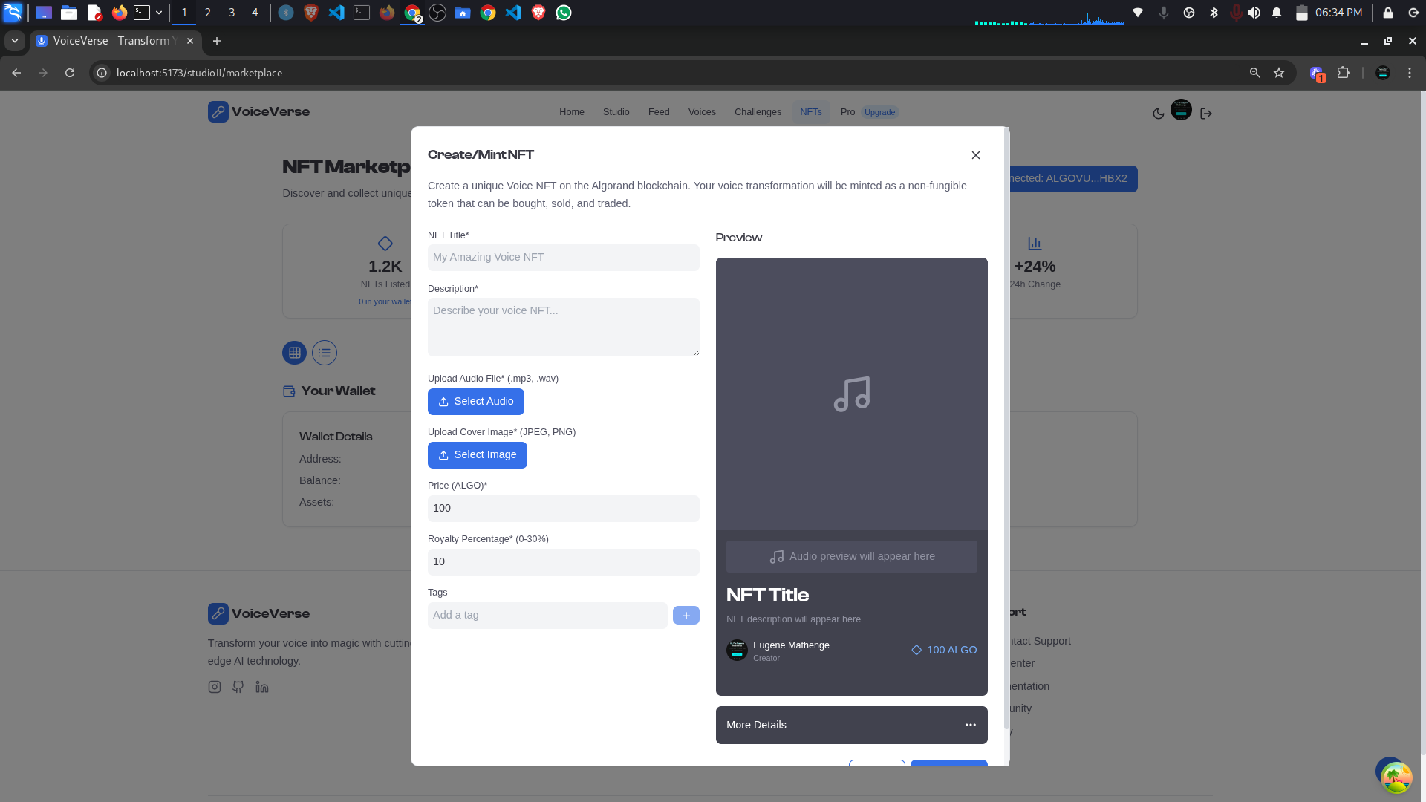1426x802 pixels.
Task: Click the dialog vertical scrollbar
Action: (1006, 431)
